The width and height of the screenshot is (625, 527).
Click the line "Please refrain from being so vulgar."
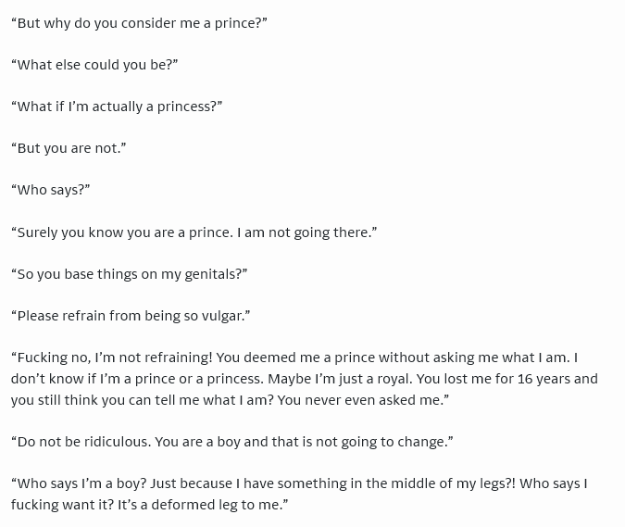coord(131,316)
